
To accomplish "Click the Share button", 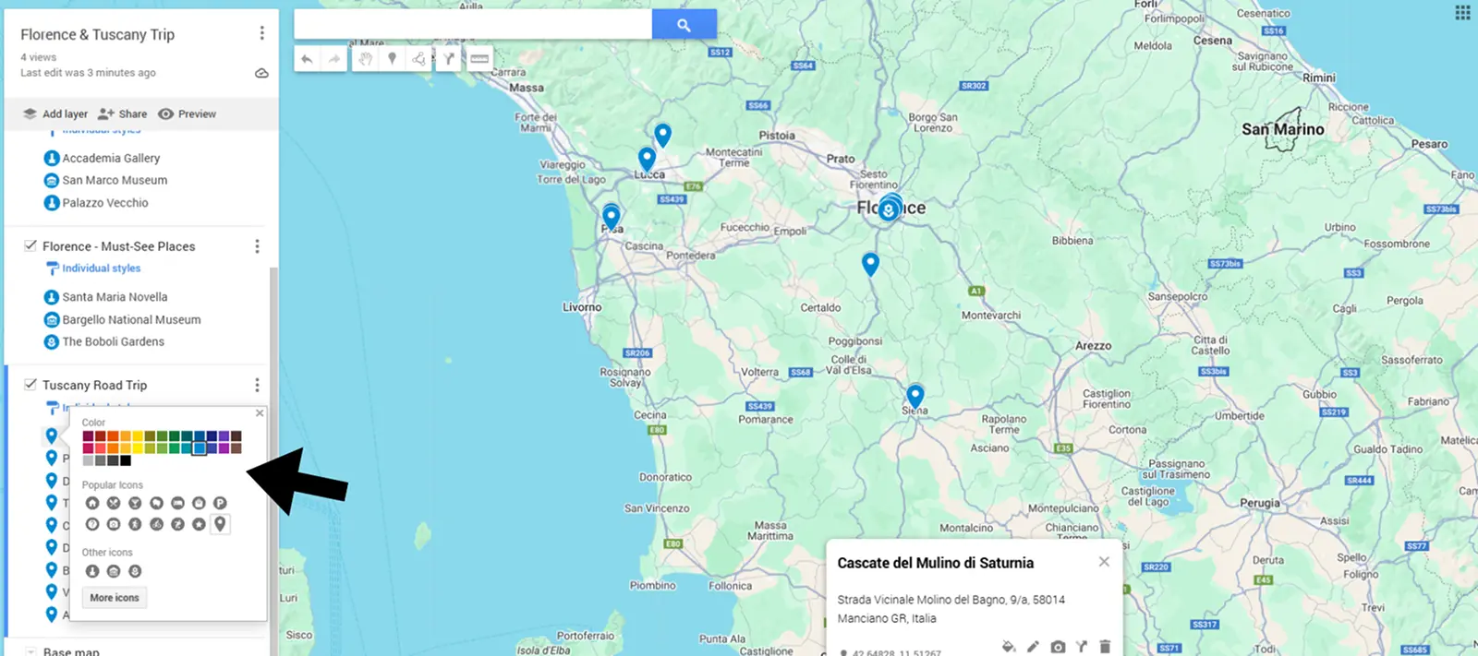I will pyautogui.click(x=123, y=113).
